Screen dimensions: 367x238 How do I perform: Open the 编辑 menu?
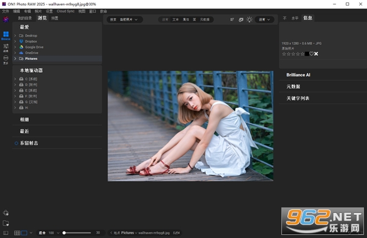17,11
